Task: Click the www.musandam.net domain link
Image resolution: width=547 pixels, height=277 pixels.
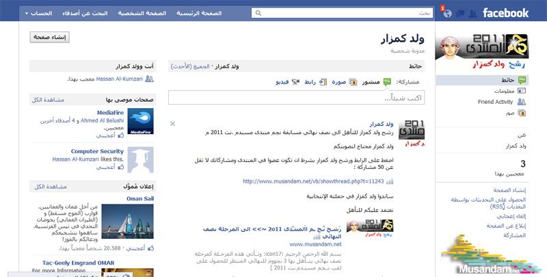Action: [x=315, y=244]
